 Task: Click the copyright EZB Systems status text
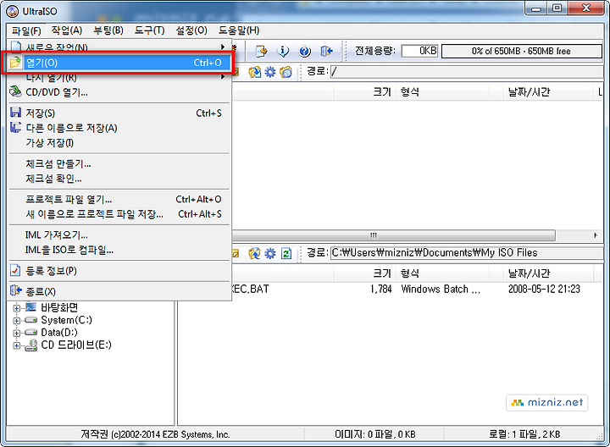click(x=155, y=434)
